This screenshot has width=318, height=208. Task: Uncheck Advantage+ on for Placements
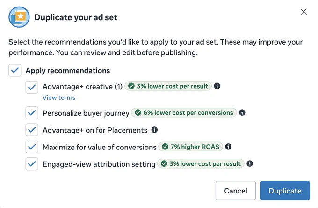(32, 130)
